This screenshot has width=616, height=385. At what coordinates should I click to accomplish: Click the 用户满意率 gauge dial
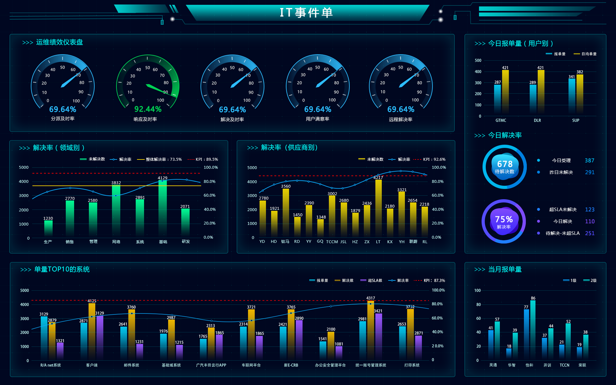pos(317,85)
